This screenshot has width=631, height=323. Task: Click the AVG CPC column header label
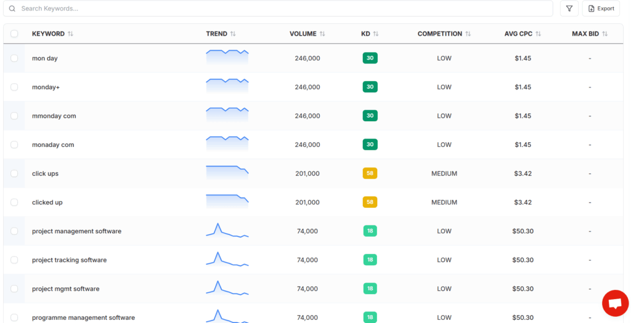(x=518, y=34)
